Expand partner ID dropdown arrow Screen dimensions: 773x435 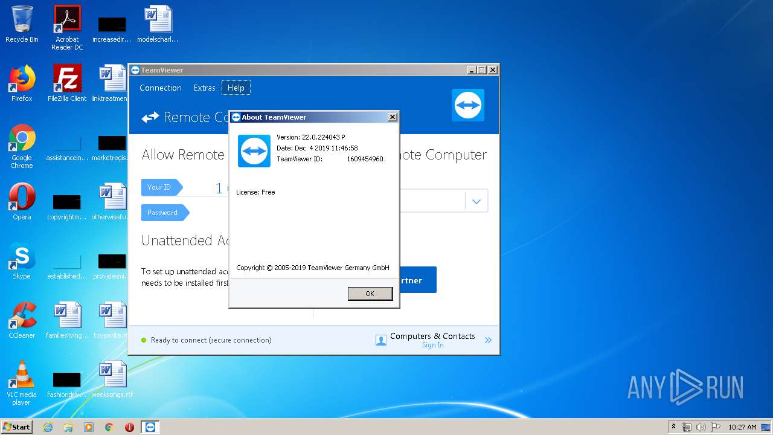click(x=476, y=201)
